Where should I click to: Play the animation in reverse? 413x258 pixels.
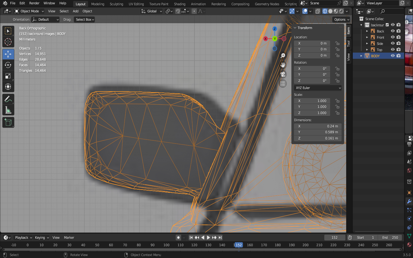coord(203,238)
